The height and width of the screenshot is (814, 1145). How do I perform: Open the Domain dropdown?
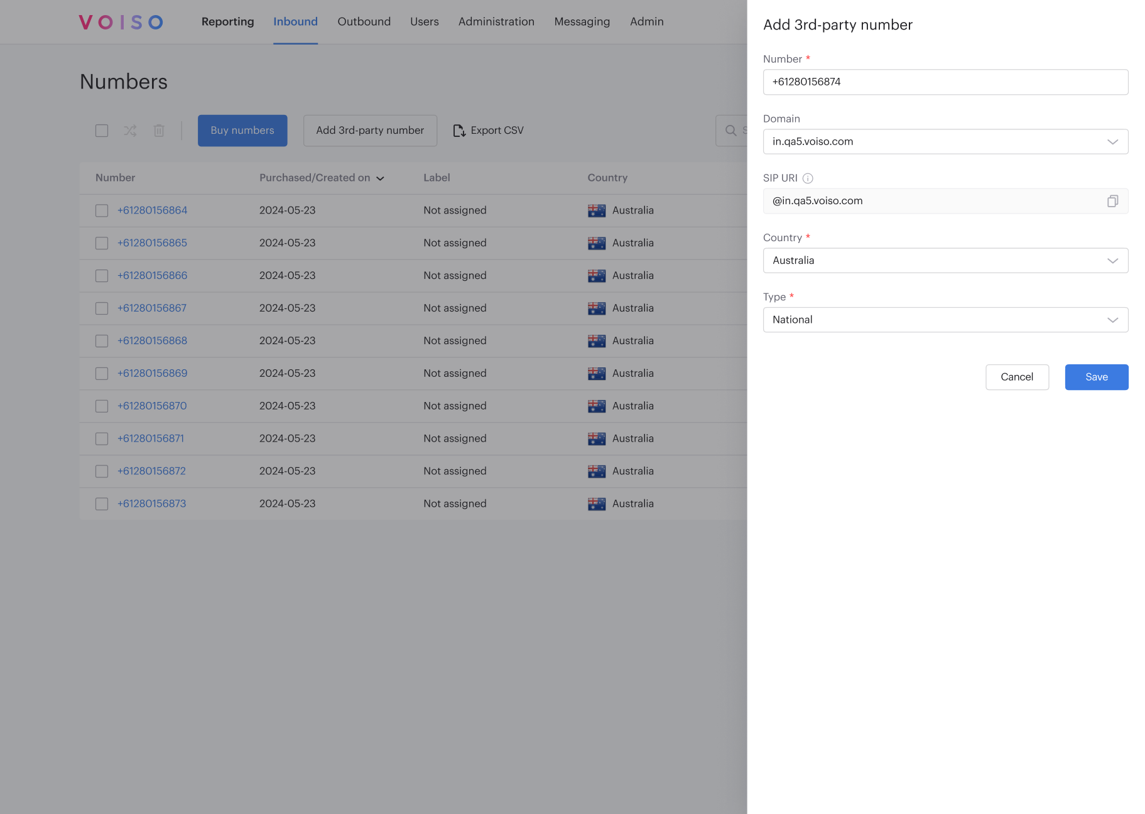click(945, 142)
